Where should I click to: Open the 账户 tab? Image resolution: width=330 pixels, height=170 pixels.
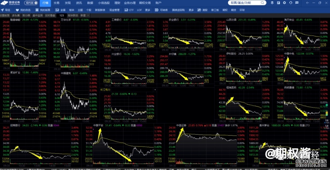pyautogui.click(x=158, y=3)
